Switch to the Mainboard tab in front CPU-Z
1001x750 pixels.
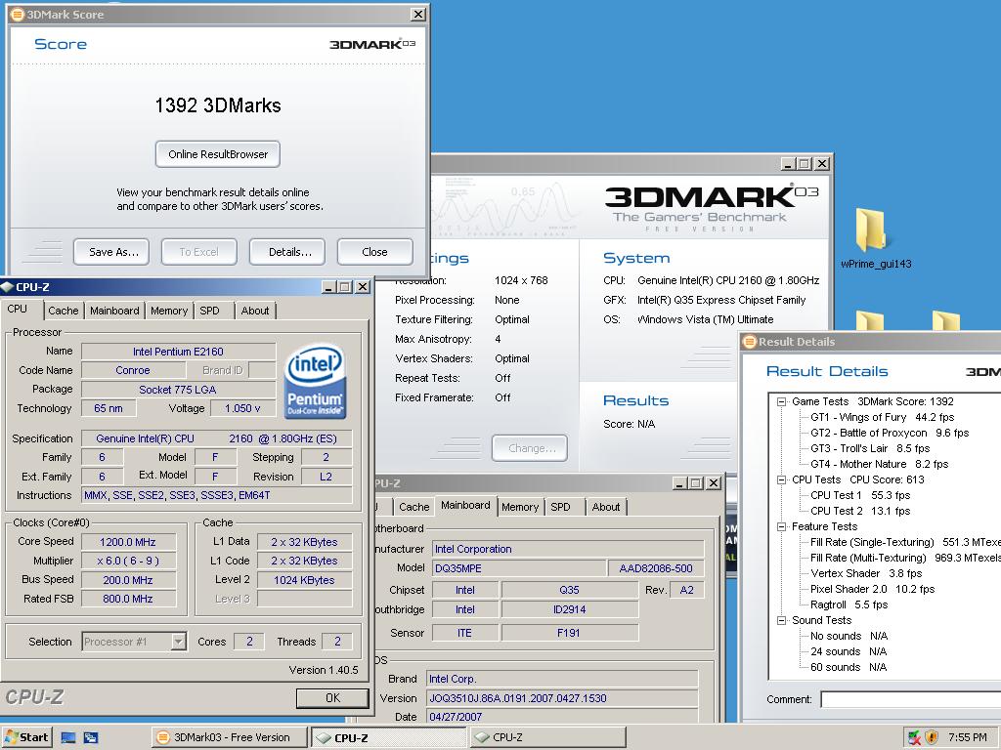tap(114, 311)
